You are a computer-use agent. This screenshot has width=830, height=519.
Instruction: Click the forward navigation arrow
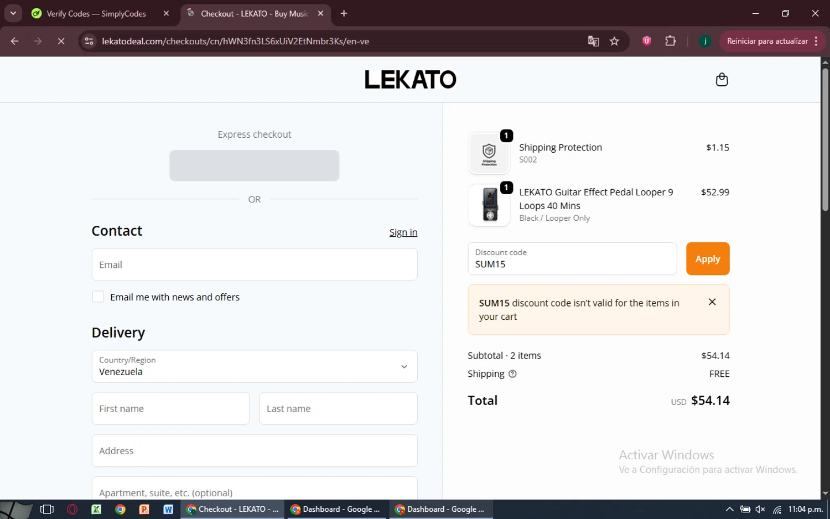pos(38,41)
